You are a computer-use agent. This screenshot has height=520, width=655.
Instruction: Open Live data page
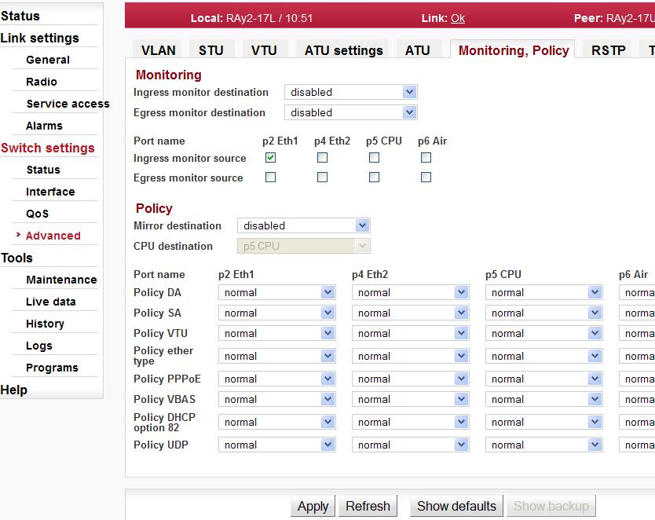click(x=50, y=302)
